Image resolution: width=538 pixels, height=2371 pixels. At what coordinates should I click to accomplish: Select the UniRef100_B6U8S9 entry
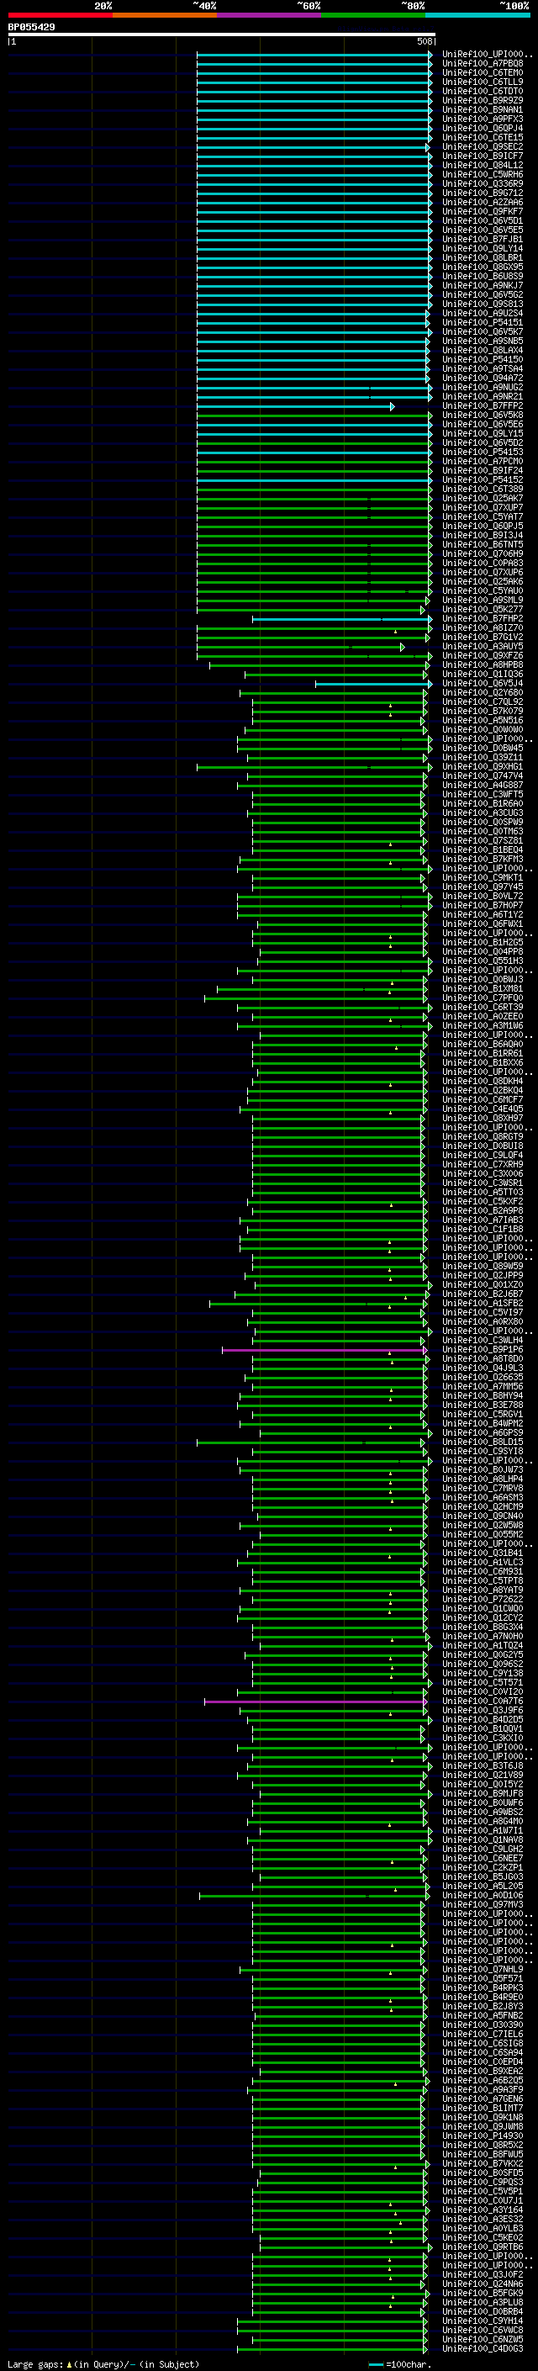click(483, 276)
